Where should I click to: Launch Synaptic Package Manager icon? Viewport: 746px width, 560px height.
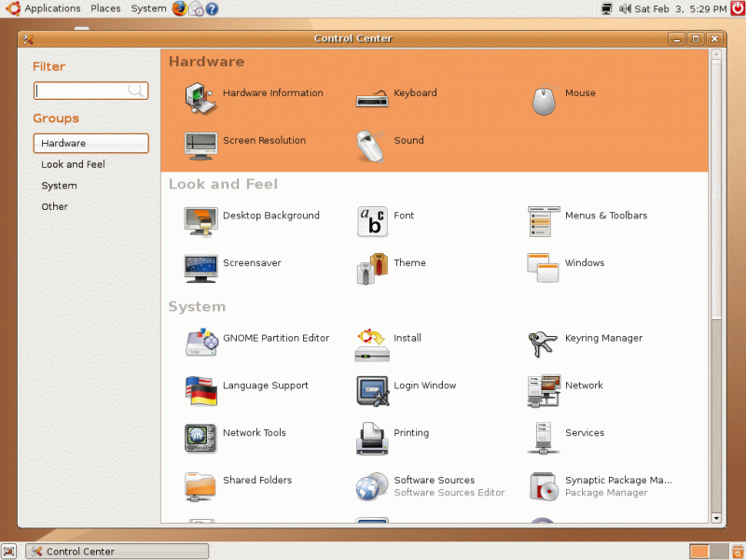tap(544, 486)
